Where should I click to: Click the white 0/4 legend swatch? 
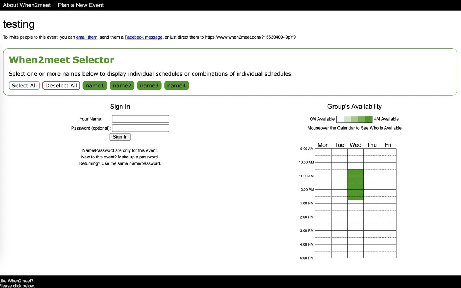(x=340, y=119)
